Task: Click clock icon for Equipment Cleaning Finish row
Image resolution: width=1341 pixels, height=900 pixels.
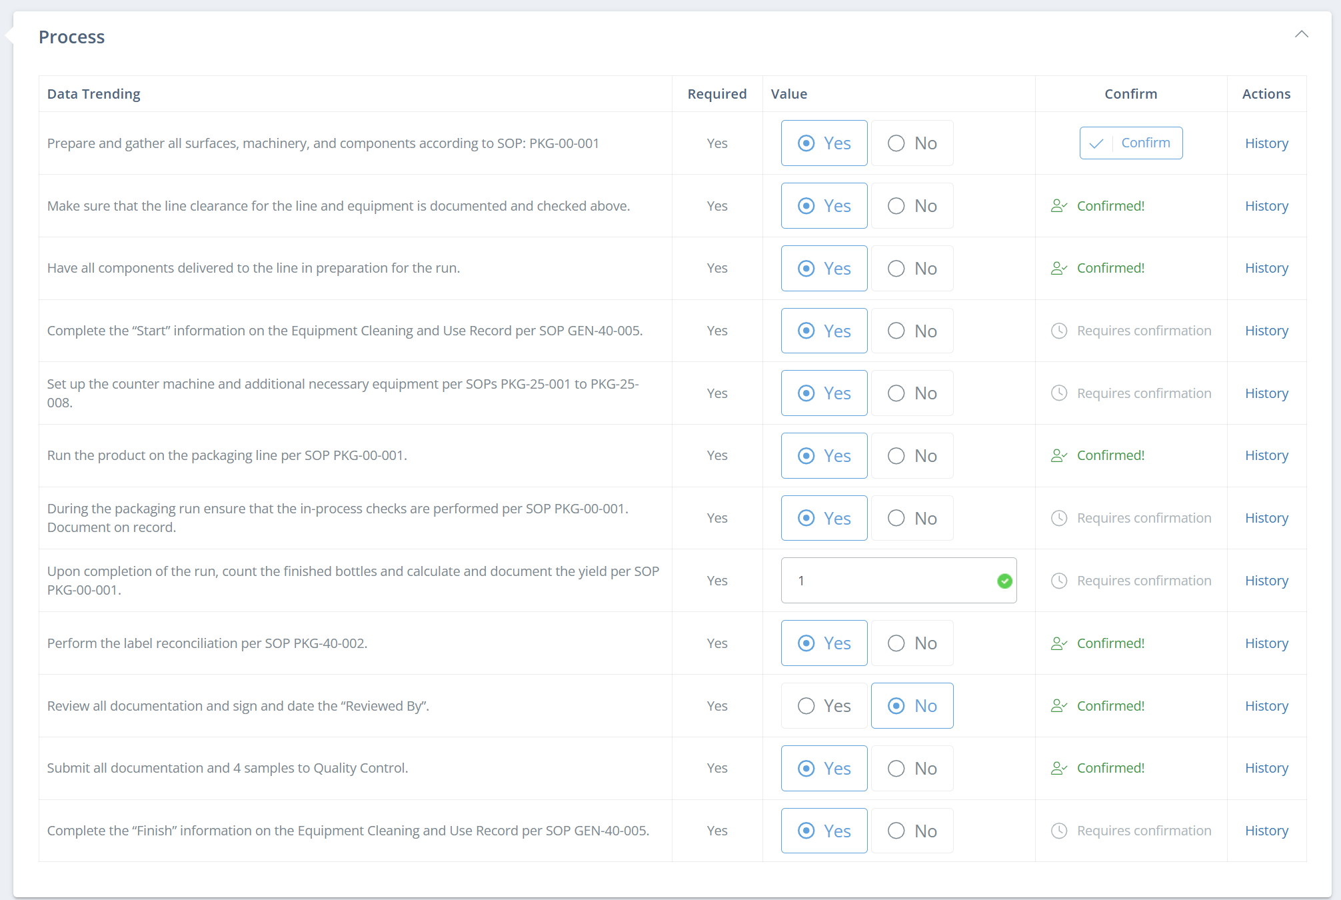Action: pos(1059,831)
